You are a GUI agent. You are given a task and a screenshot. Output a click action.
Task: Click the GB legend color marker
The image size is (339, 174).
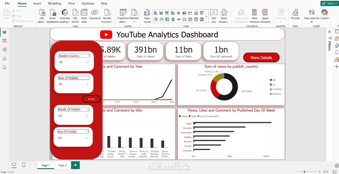pyautogui.click(x=271, y=80)
